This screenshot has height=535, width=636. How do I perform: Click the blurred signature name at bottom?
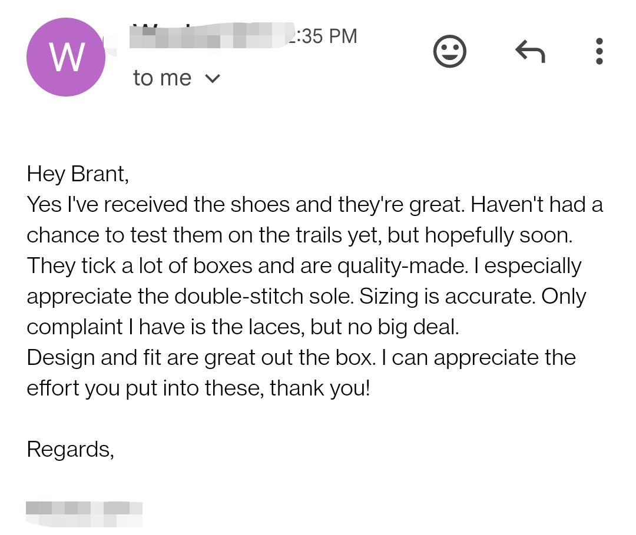tap(84, 513)
